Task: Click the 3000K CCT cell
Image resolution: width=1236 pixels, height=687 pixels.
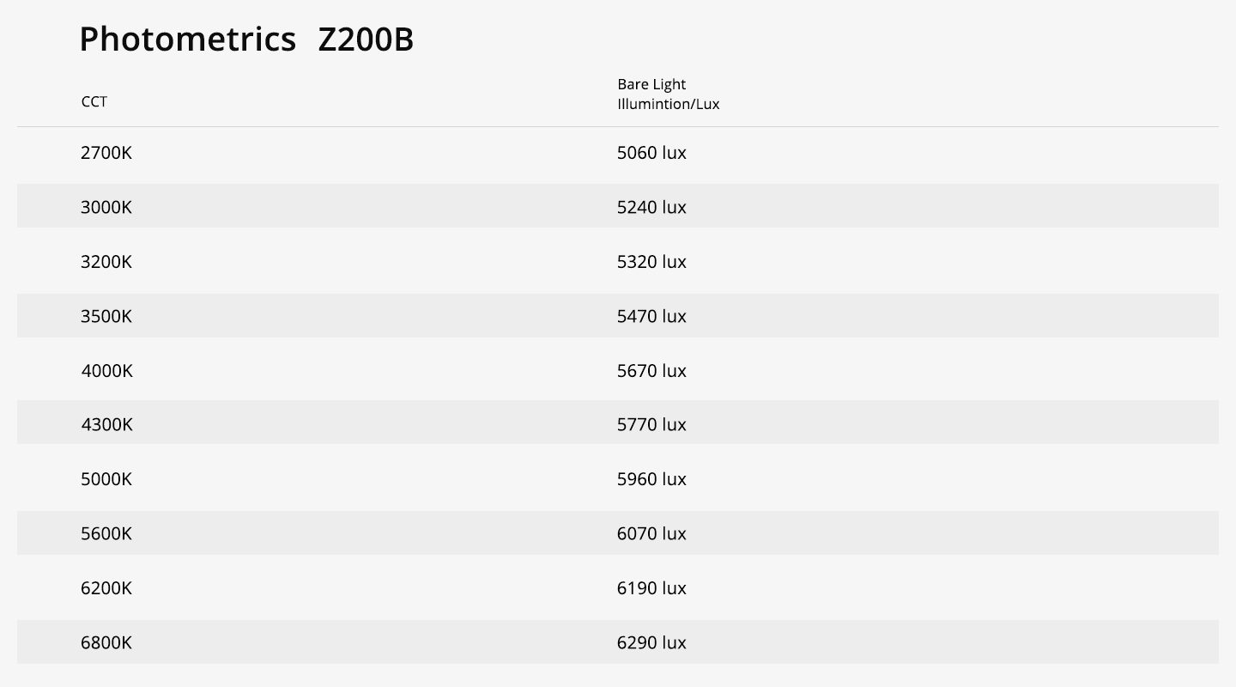Action: (x=106, y=207)
